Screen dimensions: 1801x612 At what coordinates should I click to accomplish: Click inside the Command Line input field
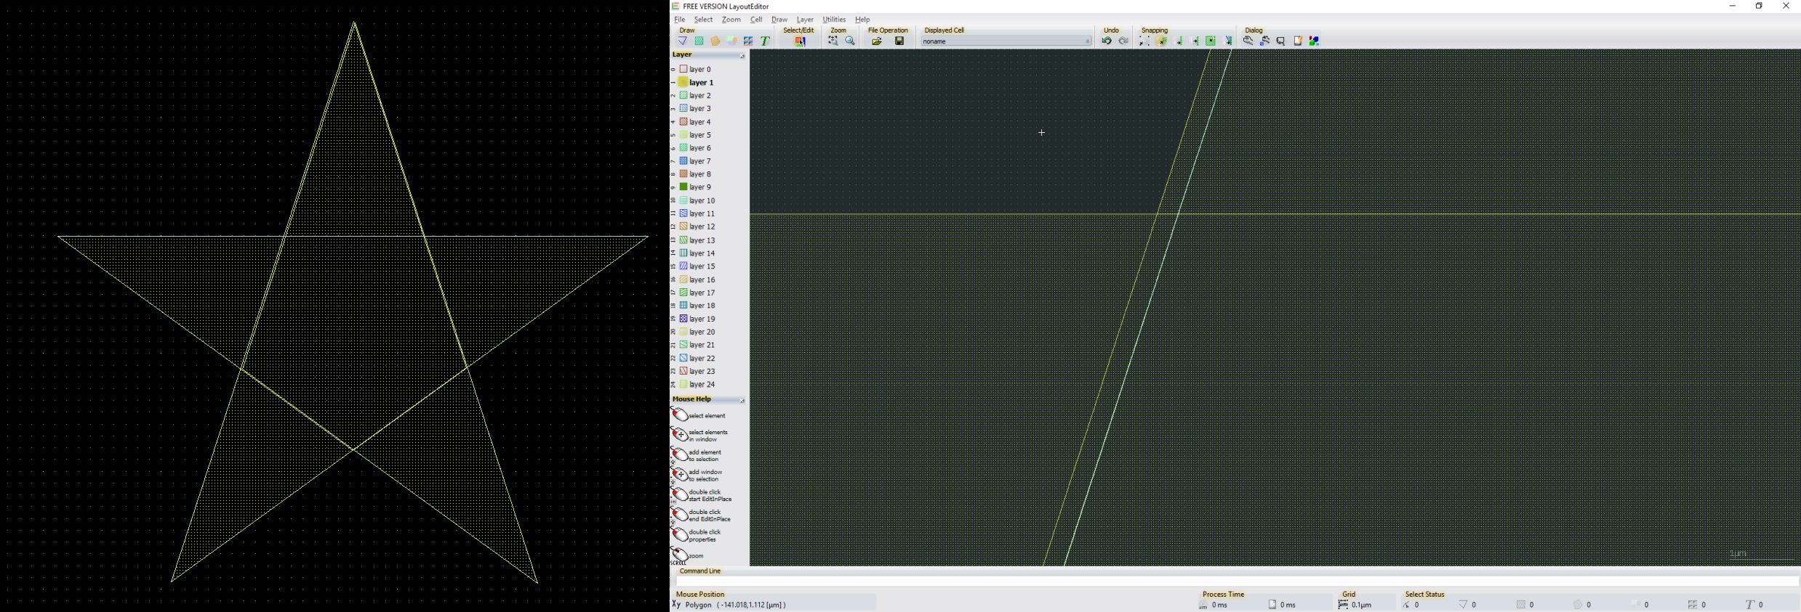point(1237,581)
